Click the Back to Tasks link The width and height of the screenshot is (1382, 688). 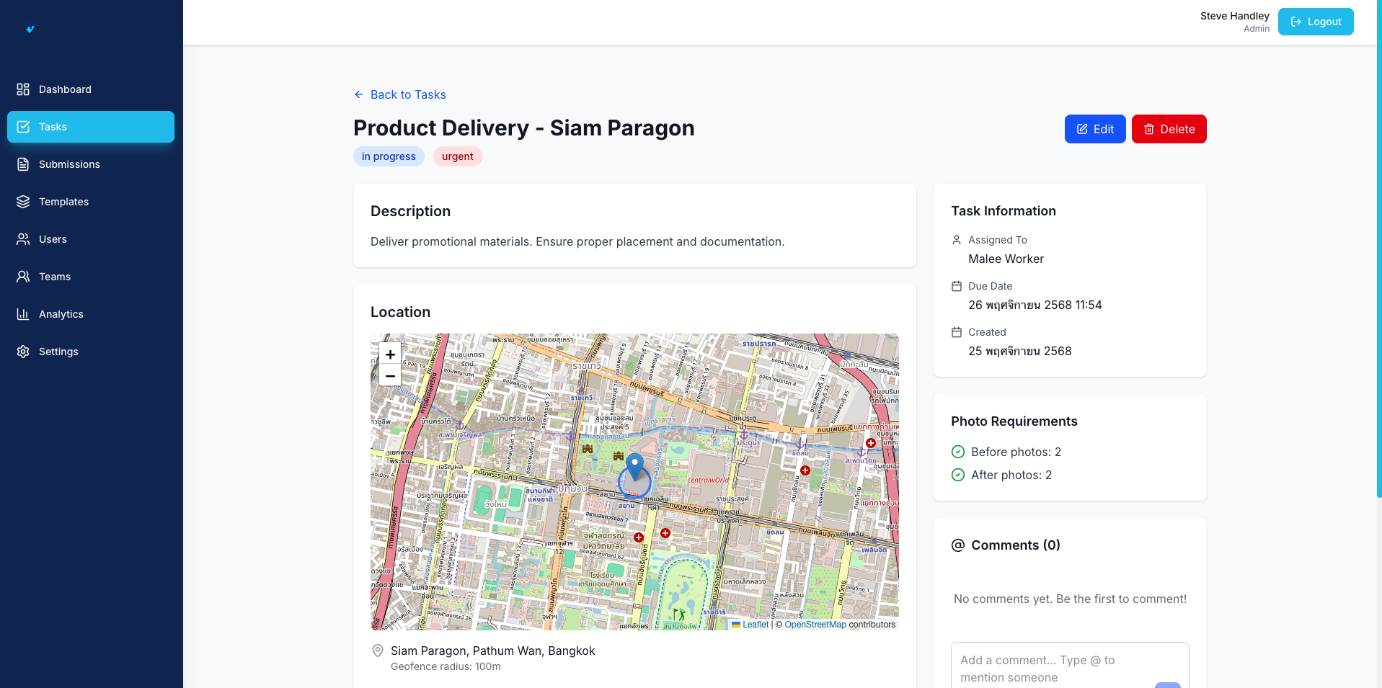pos(399,94)
